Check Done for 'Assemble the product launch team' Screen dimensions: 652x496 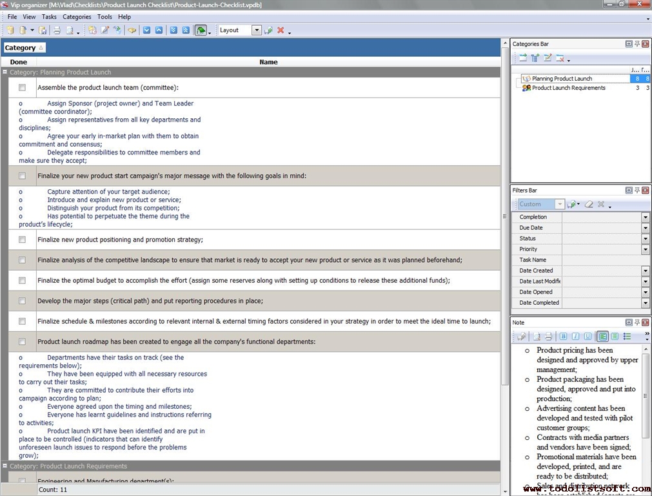click(22, 87)
